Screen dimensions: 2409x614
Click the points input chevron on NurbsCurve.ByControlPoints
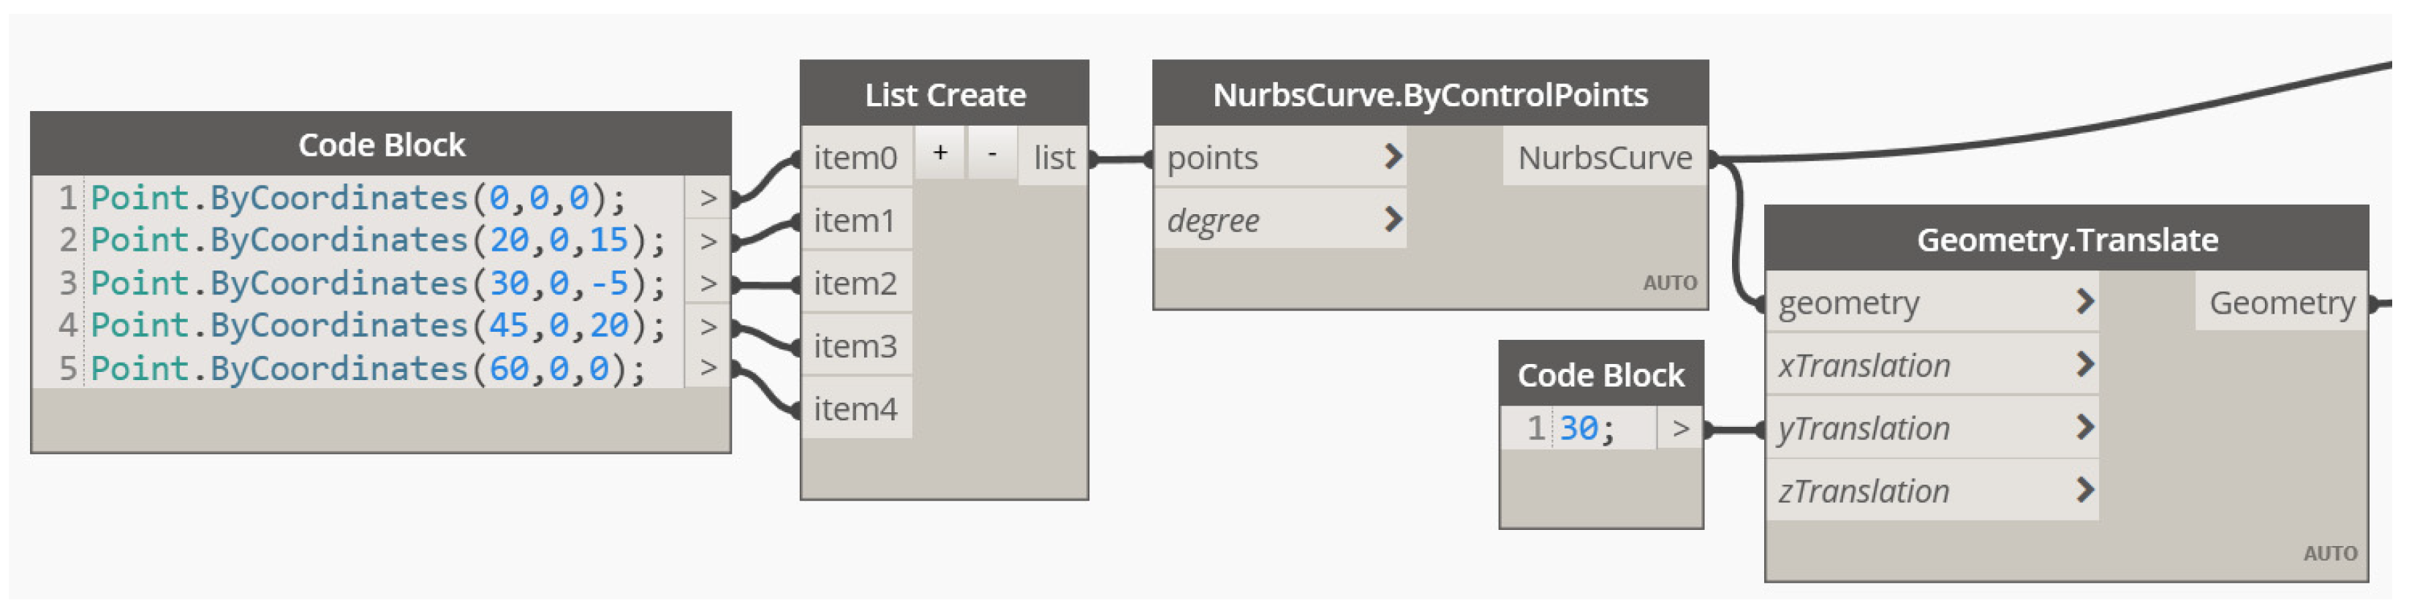(1393, 157)
